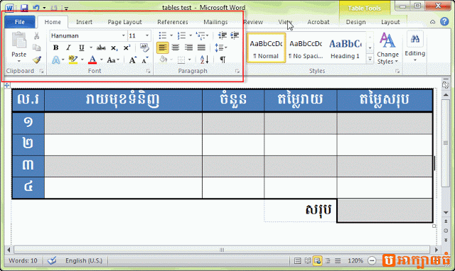Toggle Italic formatting

point(68,48)
